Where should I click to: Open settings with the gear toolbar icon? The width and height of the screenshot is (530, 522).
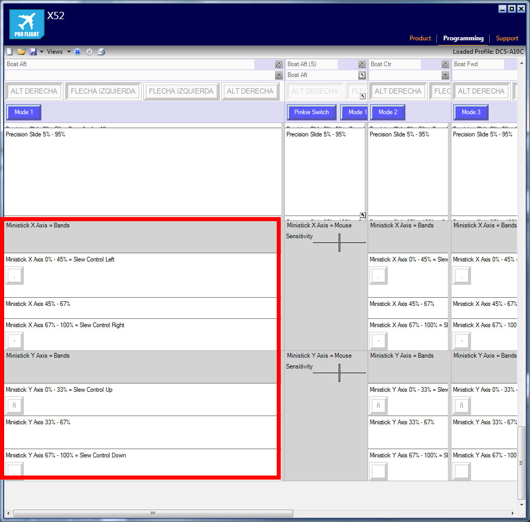(x=89, y=52)
